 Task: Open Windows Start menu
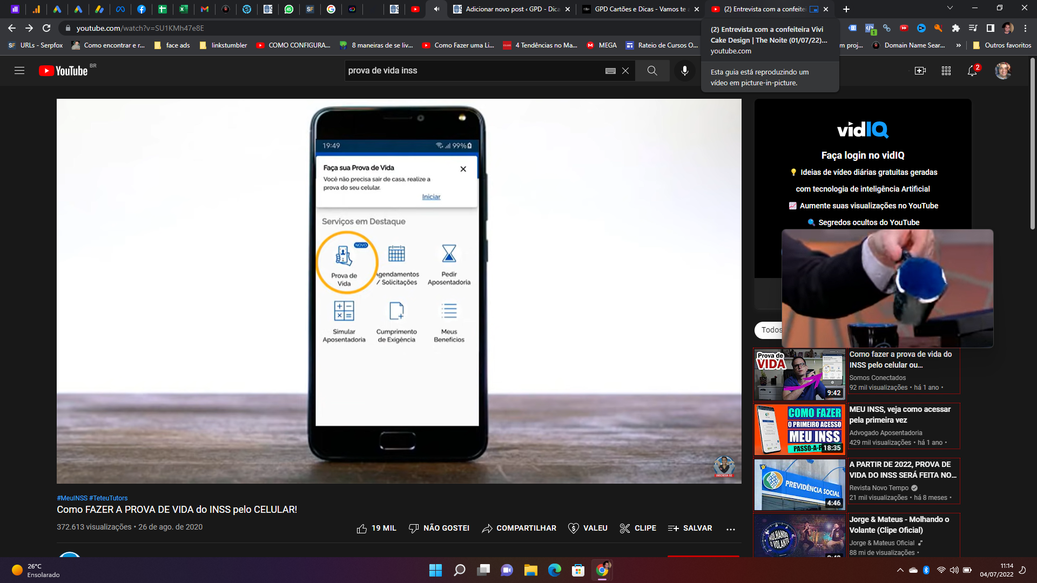click(435, 570)
